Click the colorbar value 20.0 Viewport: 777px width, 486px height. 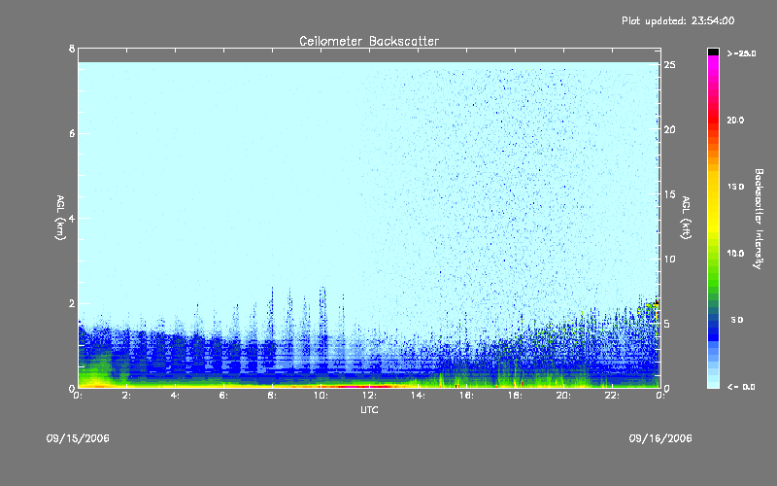coord(735,121)
